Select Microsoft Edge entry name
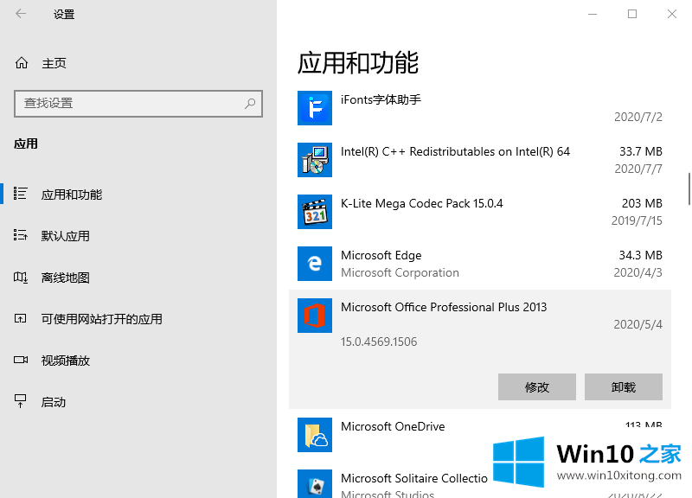 (381, 255)
